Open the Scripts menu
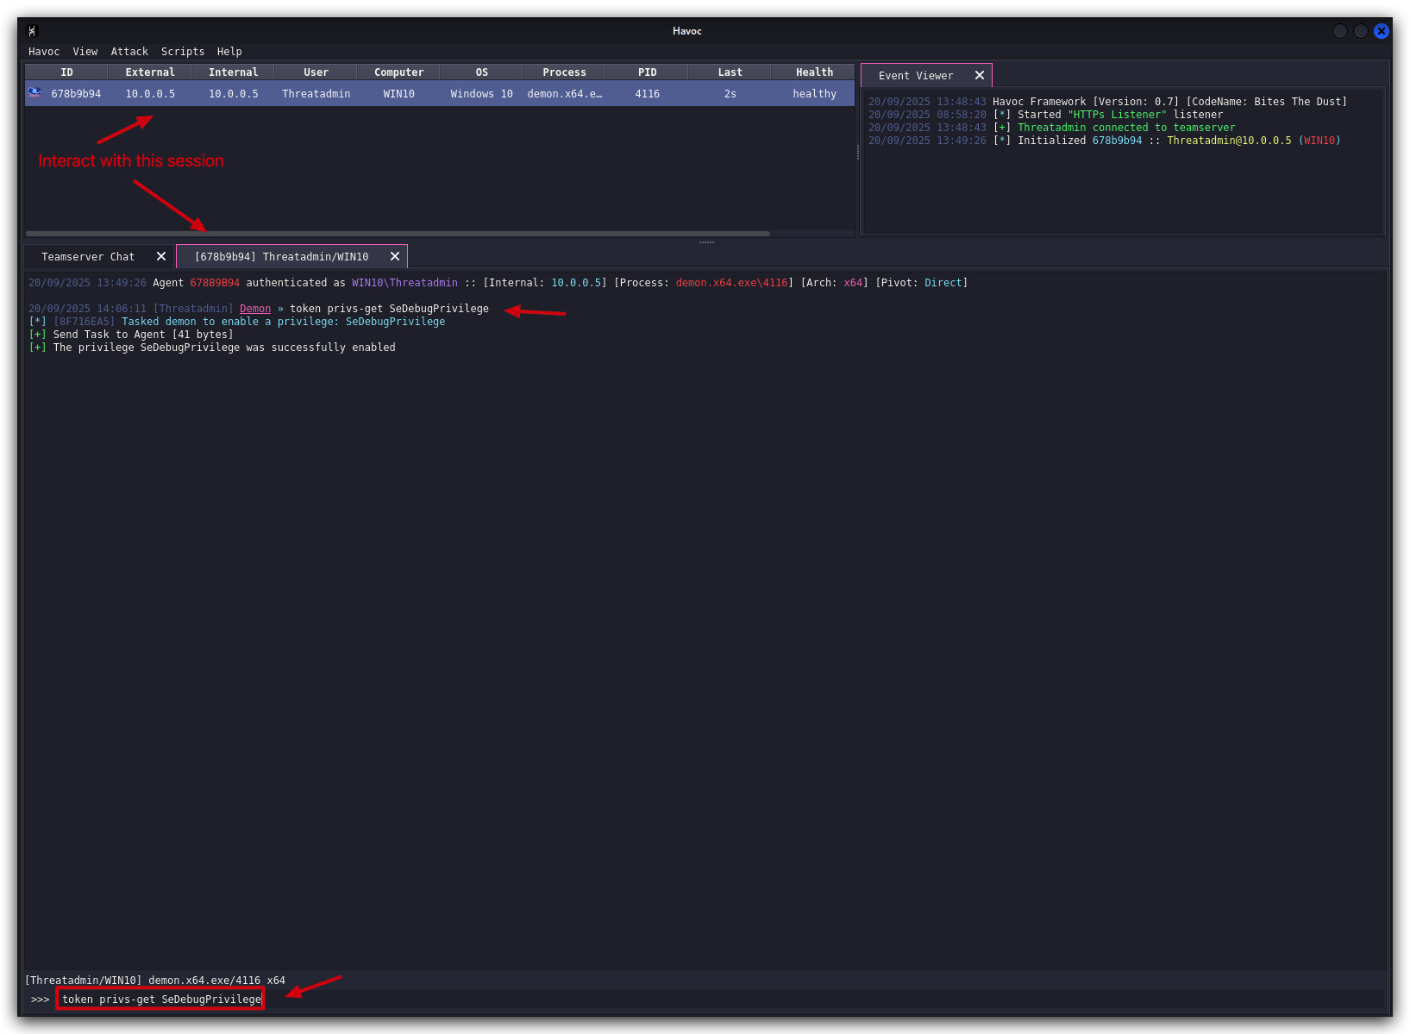 (183, 52)
